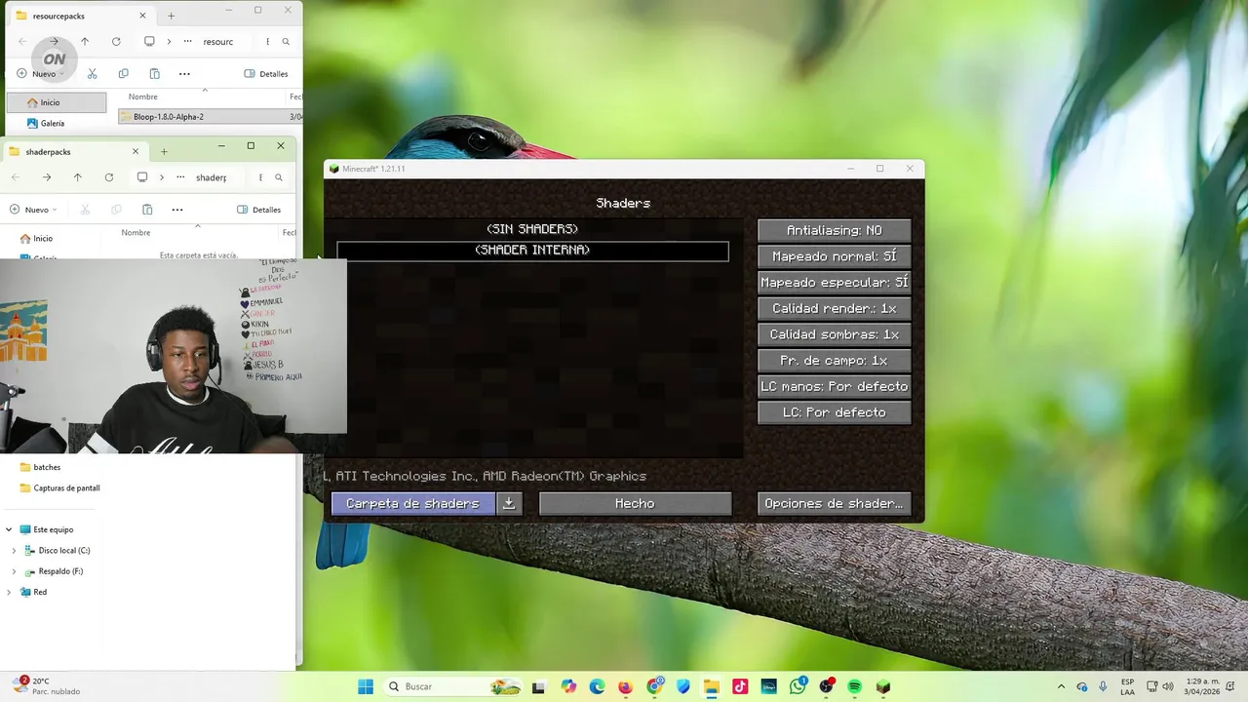Add new tab in resourcepacks window
Screen dimensions: 1248x702
(x=171, y=16)
